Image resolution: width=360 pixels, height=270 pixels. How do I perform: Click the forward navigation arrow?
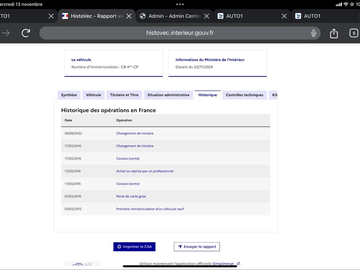pyautogui.click(x=6, y=33)
